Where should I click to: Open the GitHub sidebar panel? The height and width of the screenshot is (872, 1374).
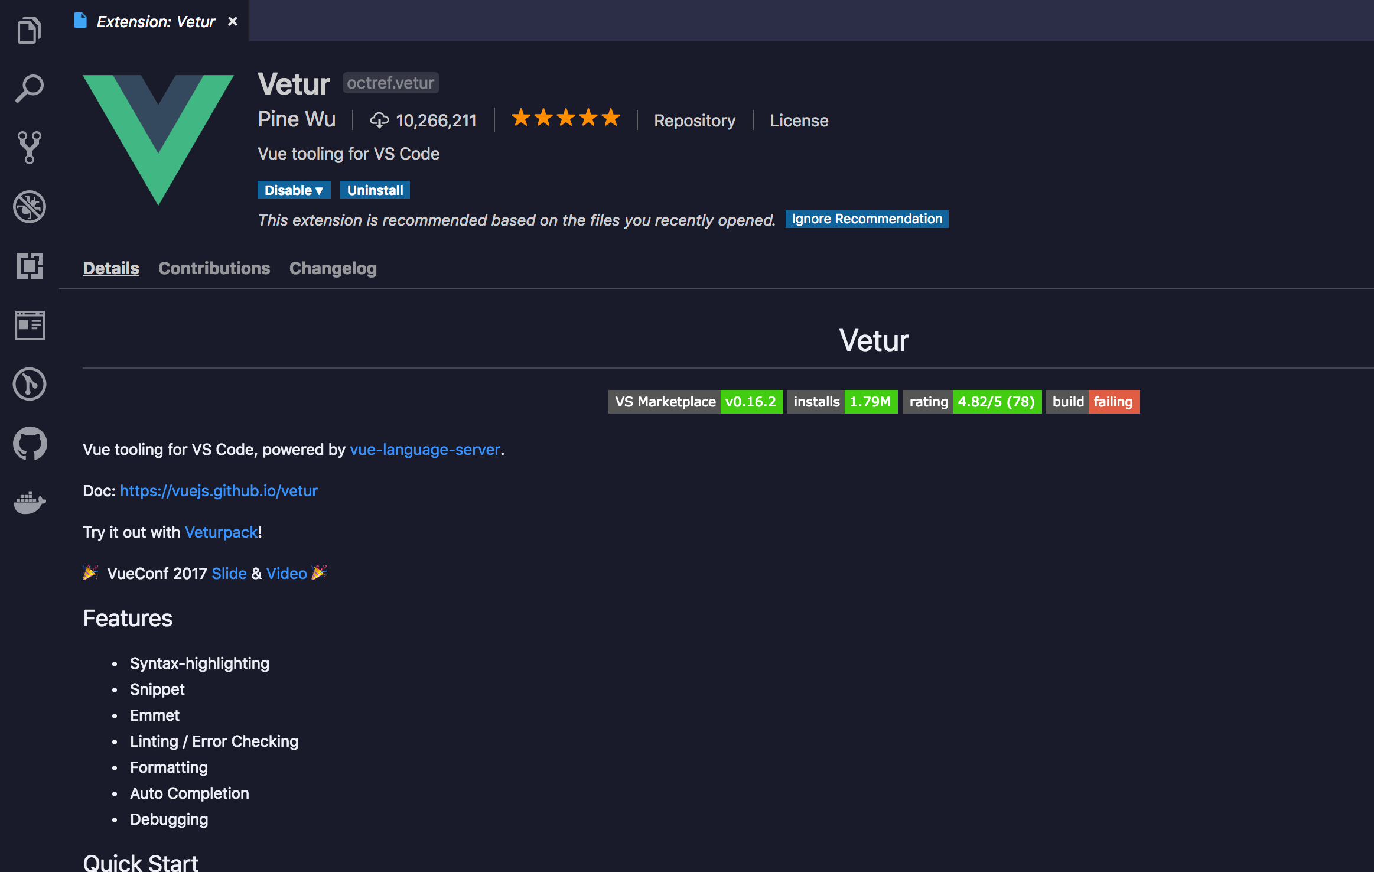(x=30, y=443)
